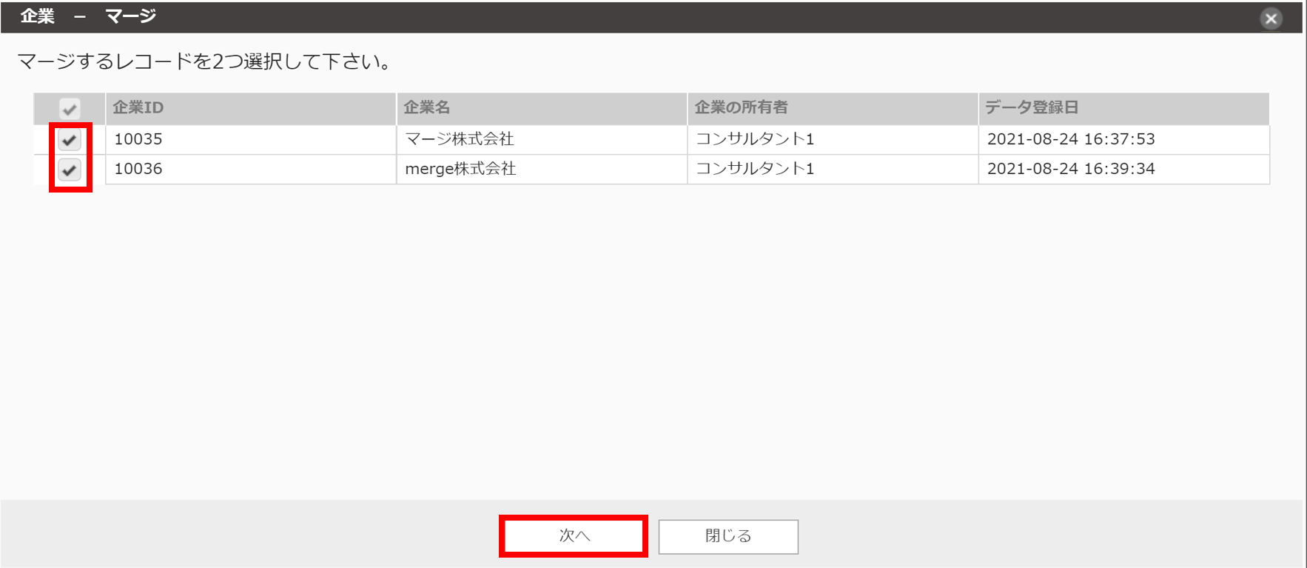Uncheck the checkbox for record 10036
This screenshot has width=1307, height=568.
pyautogui.click(x=70, y=170)
